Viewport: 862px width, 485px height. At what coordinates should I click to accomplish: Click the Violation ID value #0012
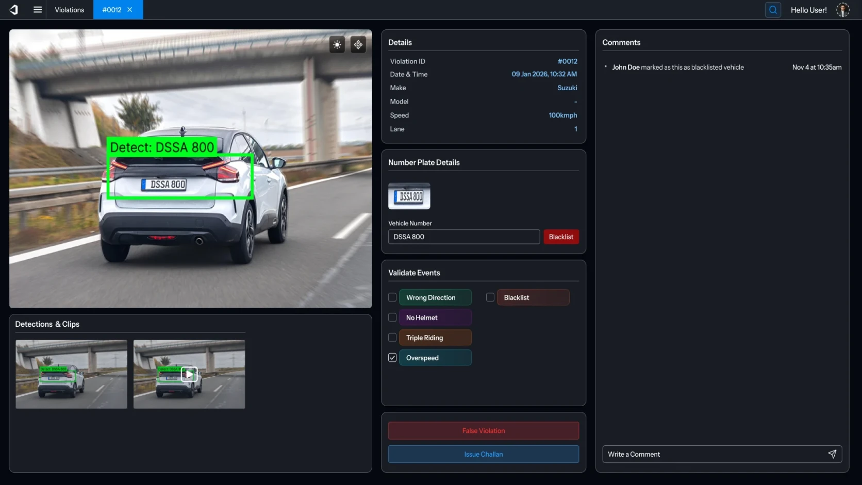coord(567,61)
